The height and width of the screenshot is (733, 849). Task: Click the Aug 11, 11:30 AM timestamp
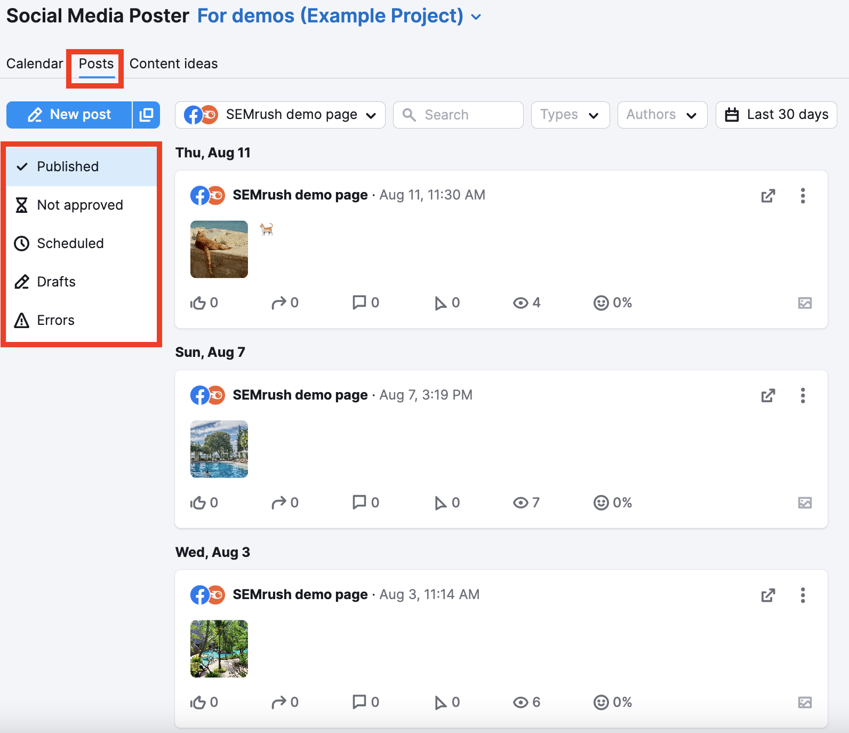point(432,195)
